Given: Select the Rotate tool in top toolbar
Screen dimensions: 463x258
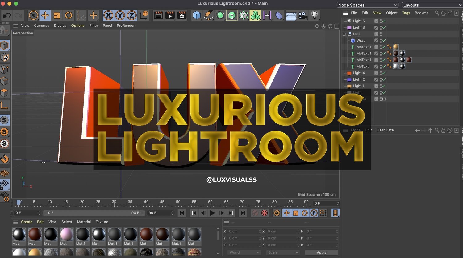Looking at the screenshot, I should click(69, 15).
